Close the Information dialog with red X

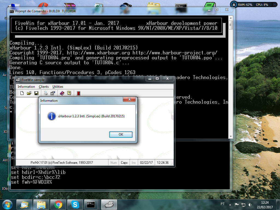(x=129, y=99)
